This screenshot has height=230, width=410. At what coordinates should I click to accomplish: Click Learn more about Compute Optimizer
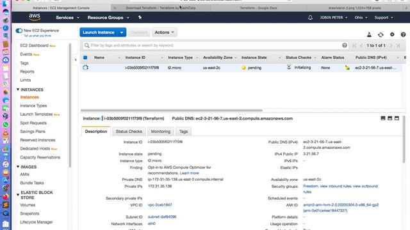pyautogui.click(x=190, y=173)
